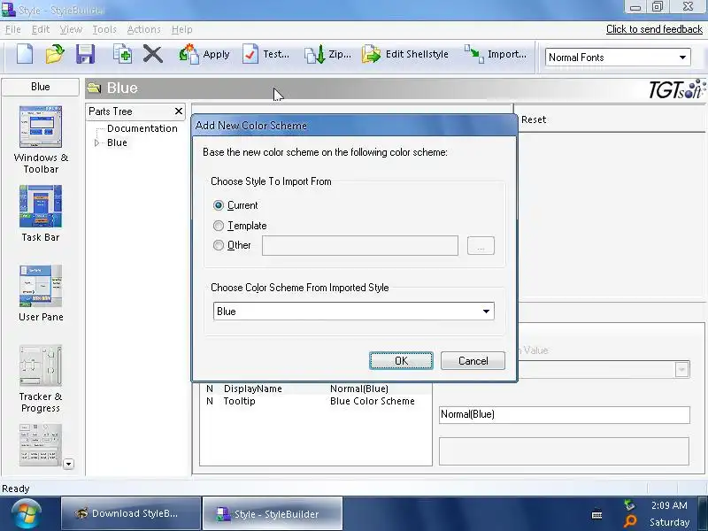Viewport: 708px width, 531px height.
Task: Click the Other style path field
Action: tap(360, 246)
